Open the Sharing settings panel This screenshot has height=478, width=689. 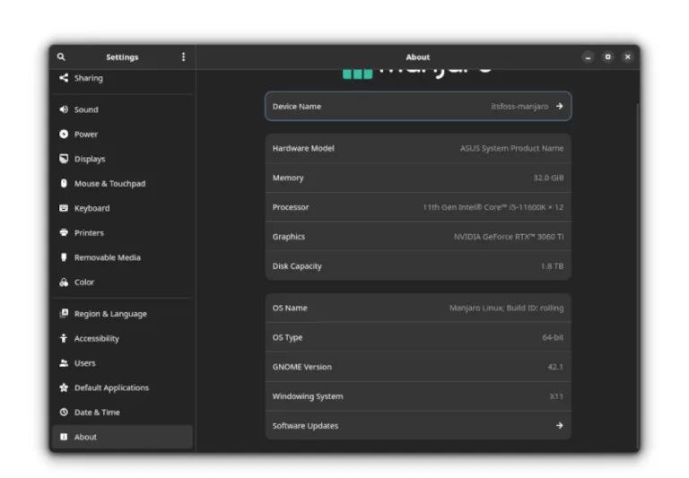[x=122, y=78]
